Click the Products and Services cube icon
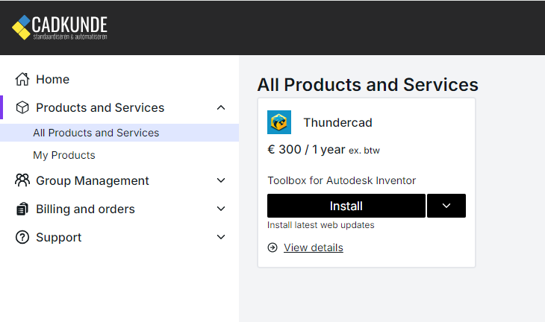This screenshot has height=322, width=545. [x=22, y=107]
